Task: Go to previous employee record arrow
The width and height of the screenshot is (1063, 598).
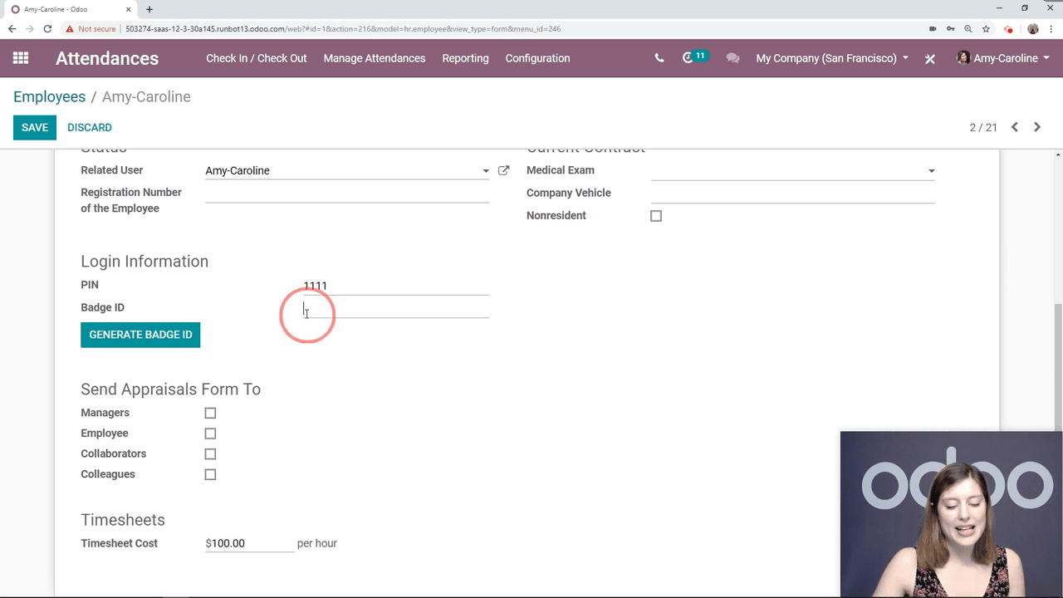Action: point(1015,127)
